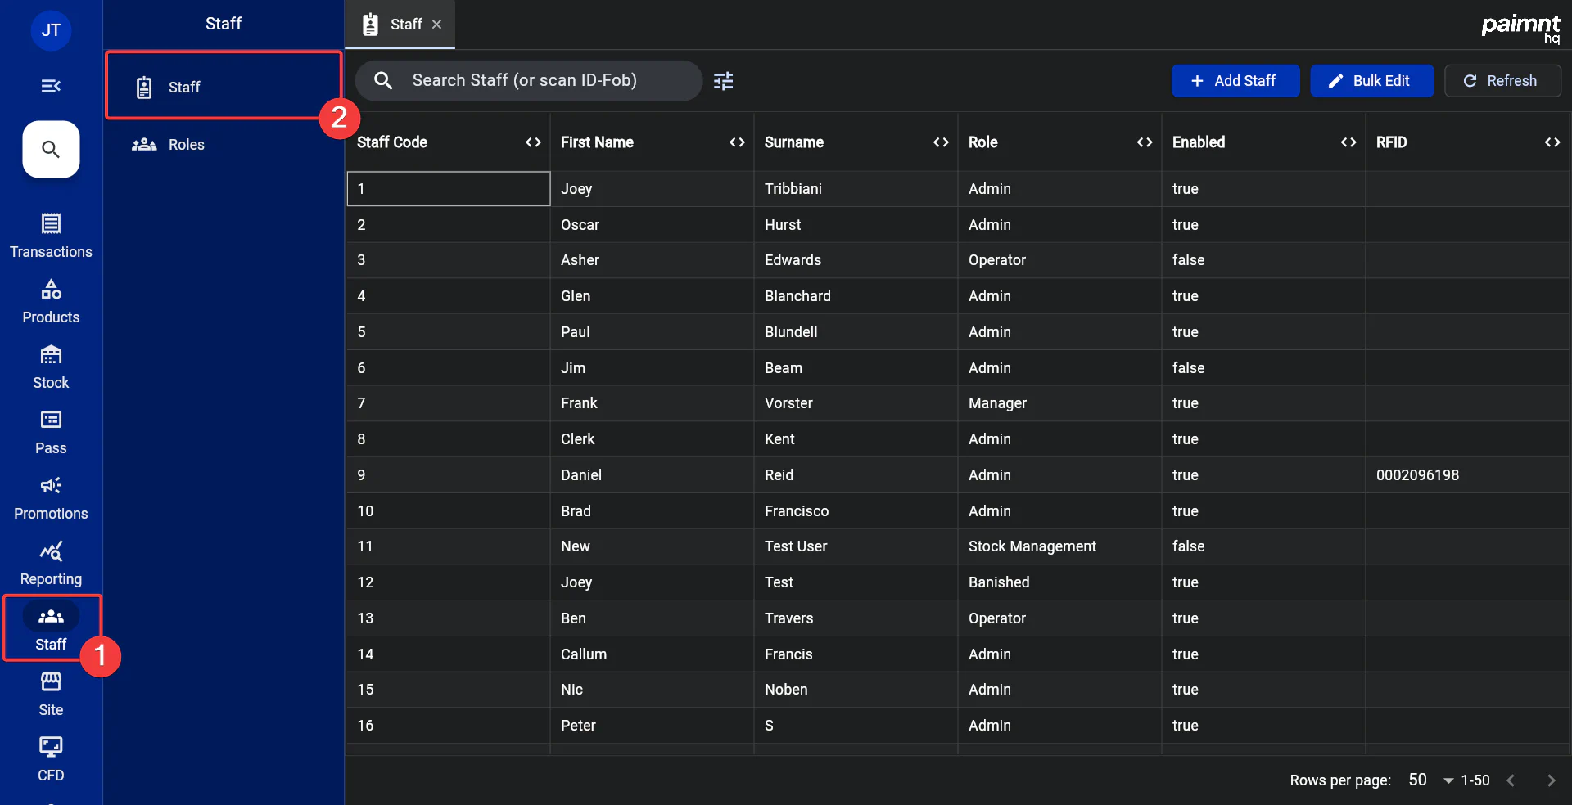Click the sidebar search icon button

click(51, 149)
